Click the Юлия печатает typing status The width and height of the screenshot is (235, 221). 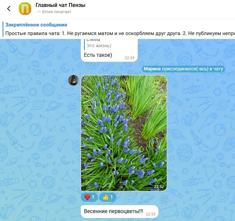pos(56,12)
